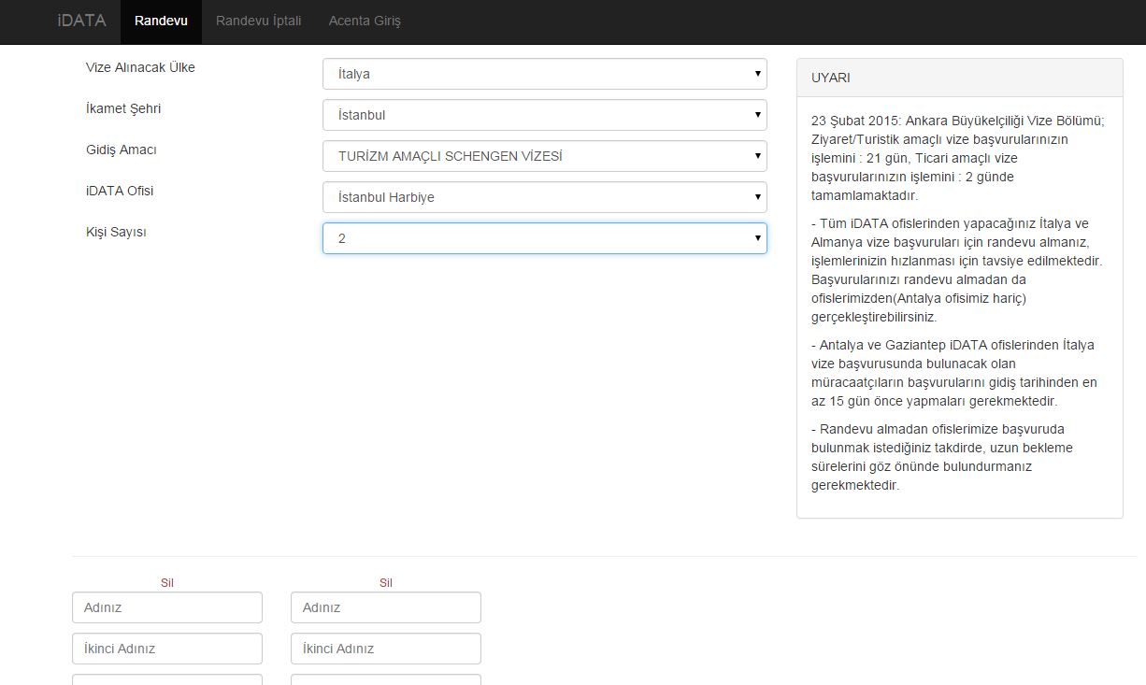The image size is (1146, 685).
Task: Click the Vize Alınacak Ülke label
Action: (x=140, y=67)
